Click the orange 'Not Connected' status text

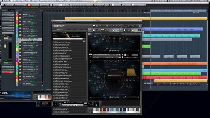click(x=35, y=8)
